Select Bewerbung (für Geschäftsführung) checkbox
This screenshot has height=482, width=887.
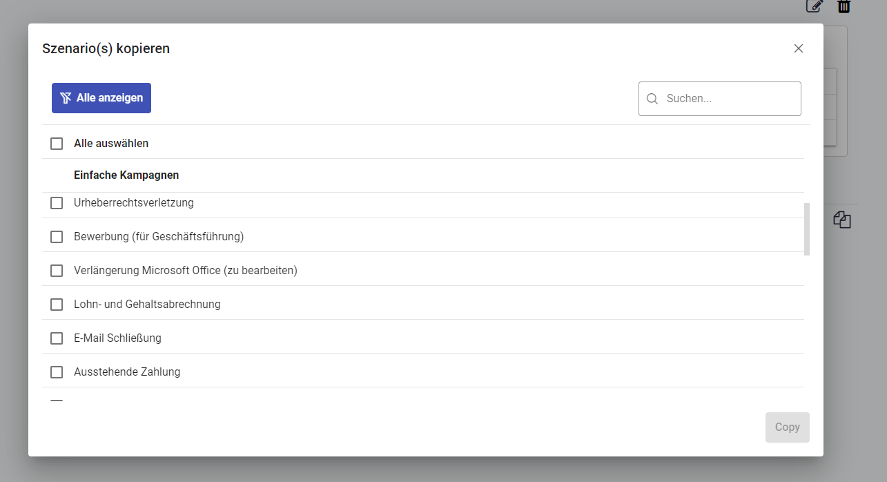[x=57, y=237]
